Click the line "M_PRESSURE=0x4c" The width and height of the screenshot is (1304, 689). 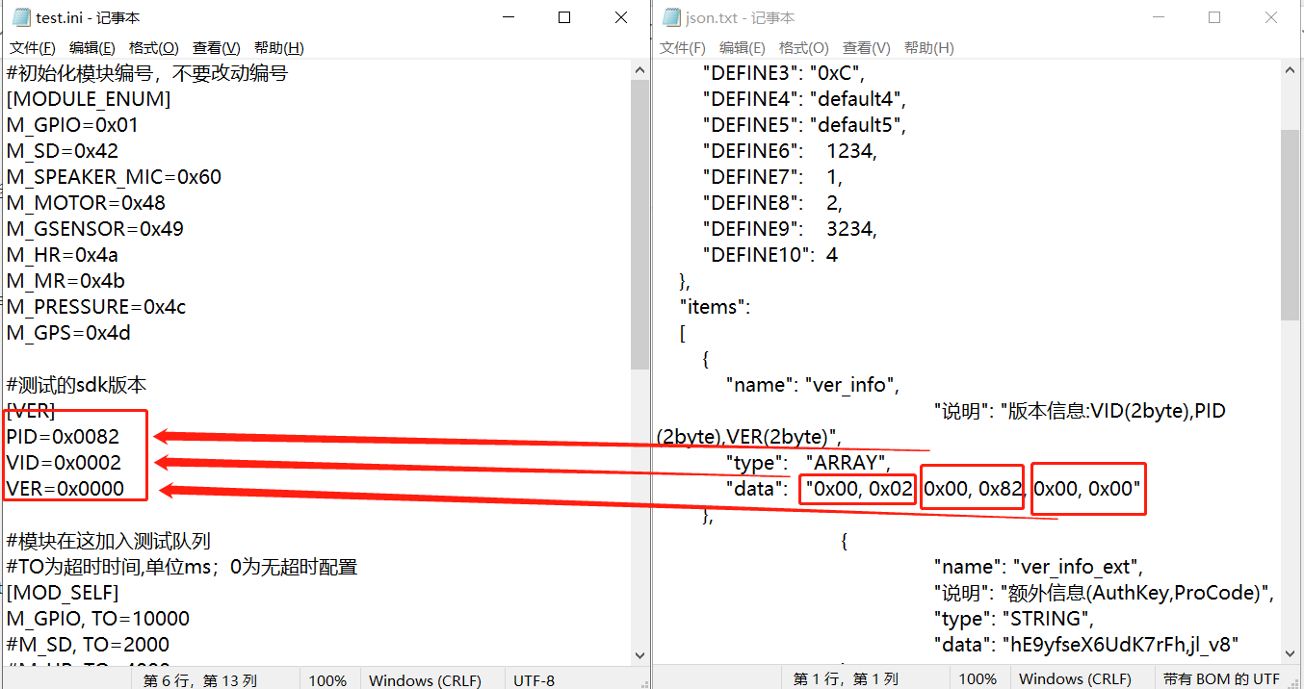tap(96, 307)
